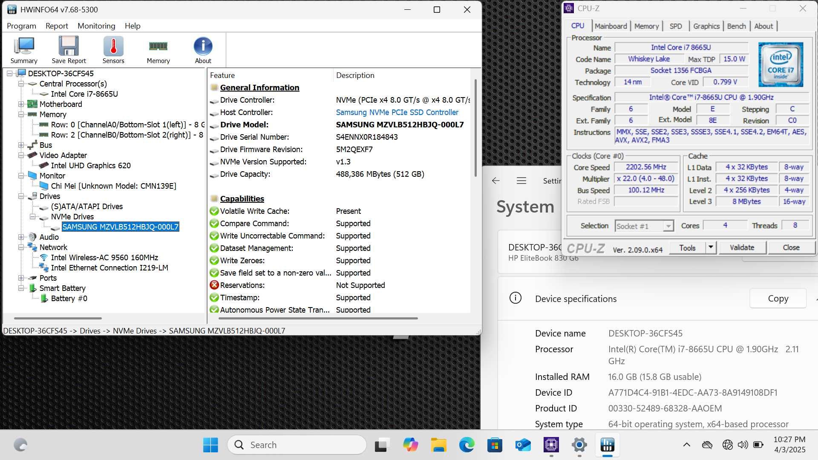Viewport: 818px width, 460px height.
Task: Open the Socket #1 selection dropdown
Action: click(644, 226)
